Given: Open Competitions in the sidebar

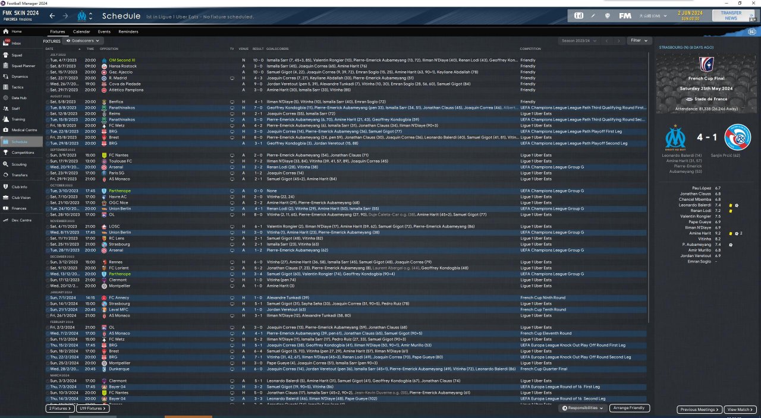Looking at the screenshot, I should (x=23, y=153).
